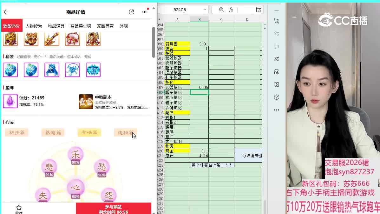
Task: Click the analysis icon in the sidebar
Action: 277,72
